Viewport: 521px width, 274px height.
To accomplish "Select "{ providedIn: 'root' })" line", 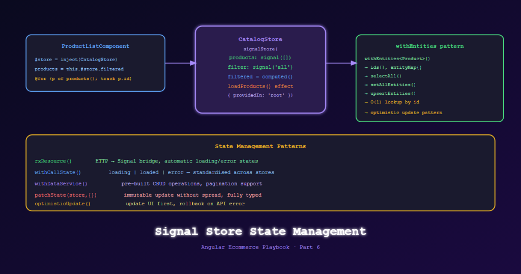I will [x=260, y=95].
